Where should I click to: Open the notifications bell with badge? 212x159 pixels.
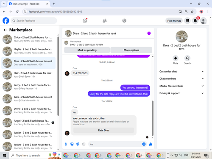[195, 21]
